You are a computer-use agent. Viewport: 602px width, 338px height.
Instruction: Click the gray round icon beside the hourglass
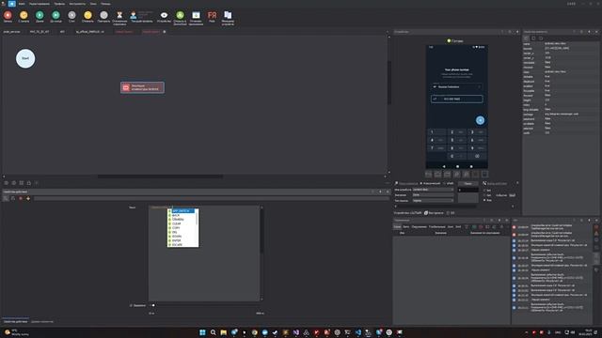pyautogui.click(x=103, y=15)
